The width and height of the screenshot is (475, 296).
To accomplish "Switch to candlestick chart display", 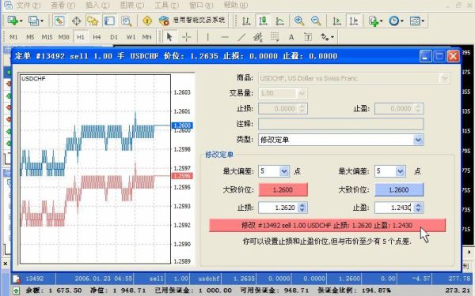I will click(263, 21).
